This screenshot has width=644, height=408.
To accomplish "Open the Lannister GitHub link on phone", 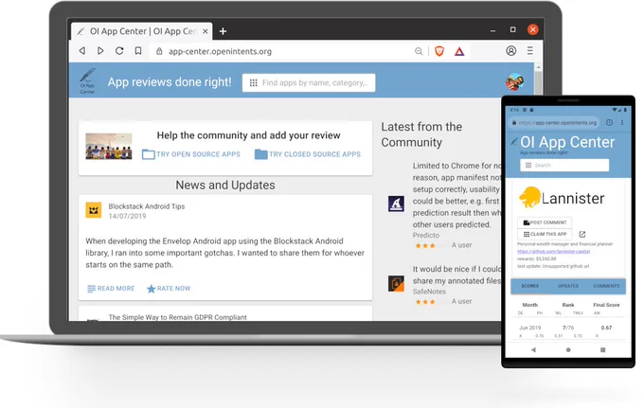I will (x=553, y=251).
